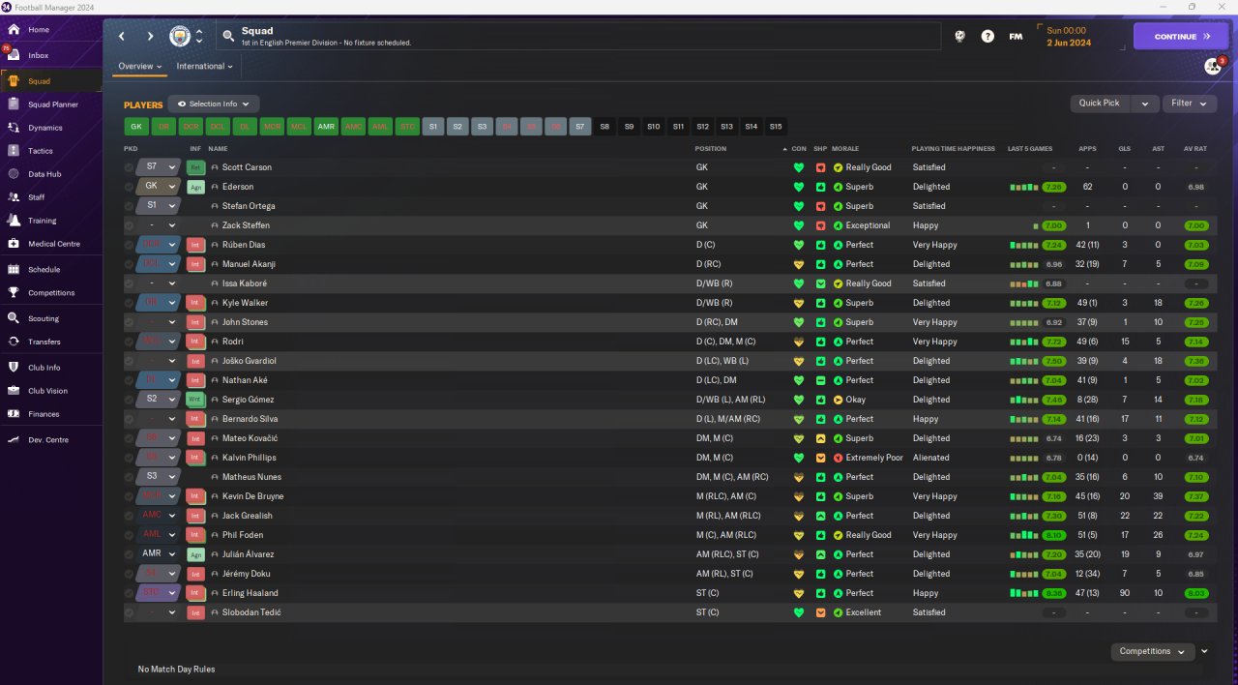Sort by the AV RAT column header
Screen dimensions: 1238x685
click(x=1195, y=149)
